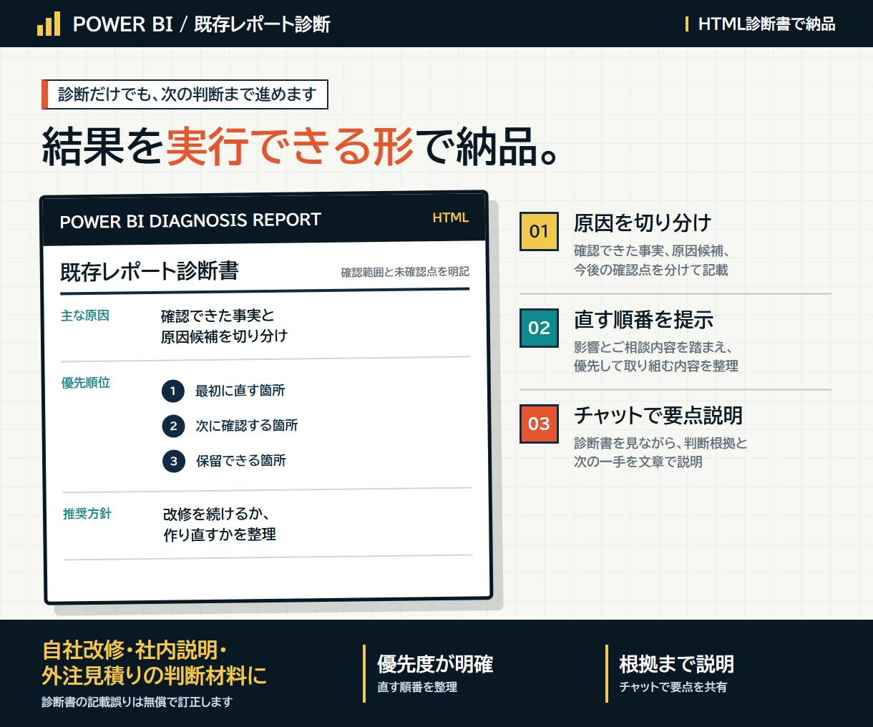Viewport: 873px width, 727px height.
Task: Click circle 1 beside 最初に直す箇所
Action: (173, 391)
